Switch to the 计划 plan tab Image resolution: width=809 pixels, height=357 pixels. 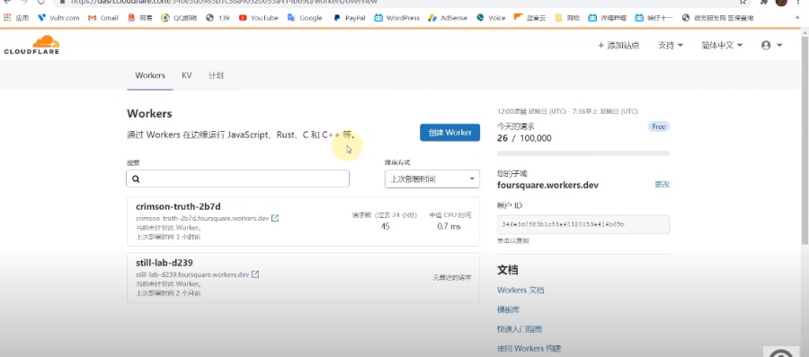(x=216, y=75)
